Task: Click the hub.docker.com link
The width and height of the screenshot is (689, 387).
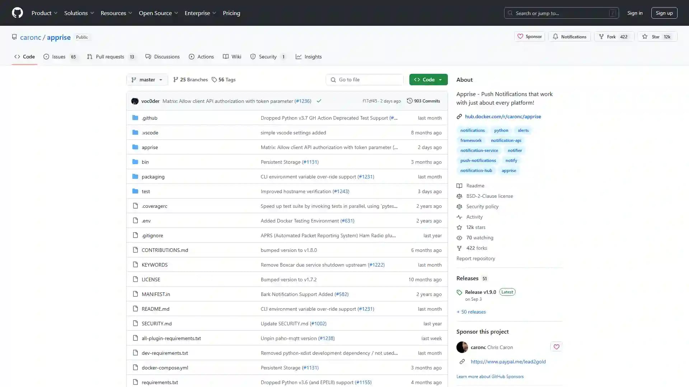Action: (x=503, y=116)
